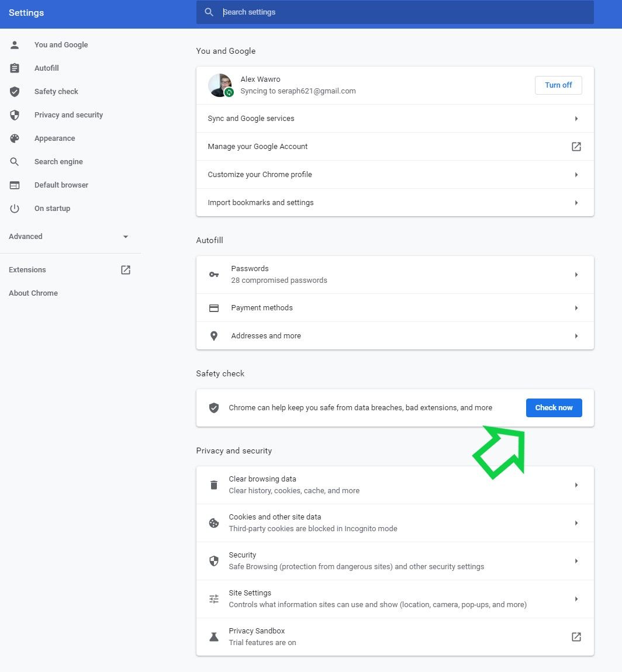Click the Appearance palette icon in sidebar
The image size is (622, 672).
coord(14,138)
